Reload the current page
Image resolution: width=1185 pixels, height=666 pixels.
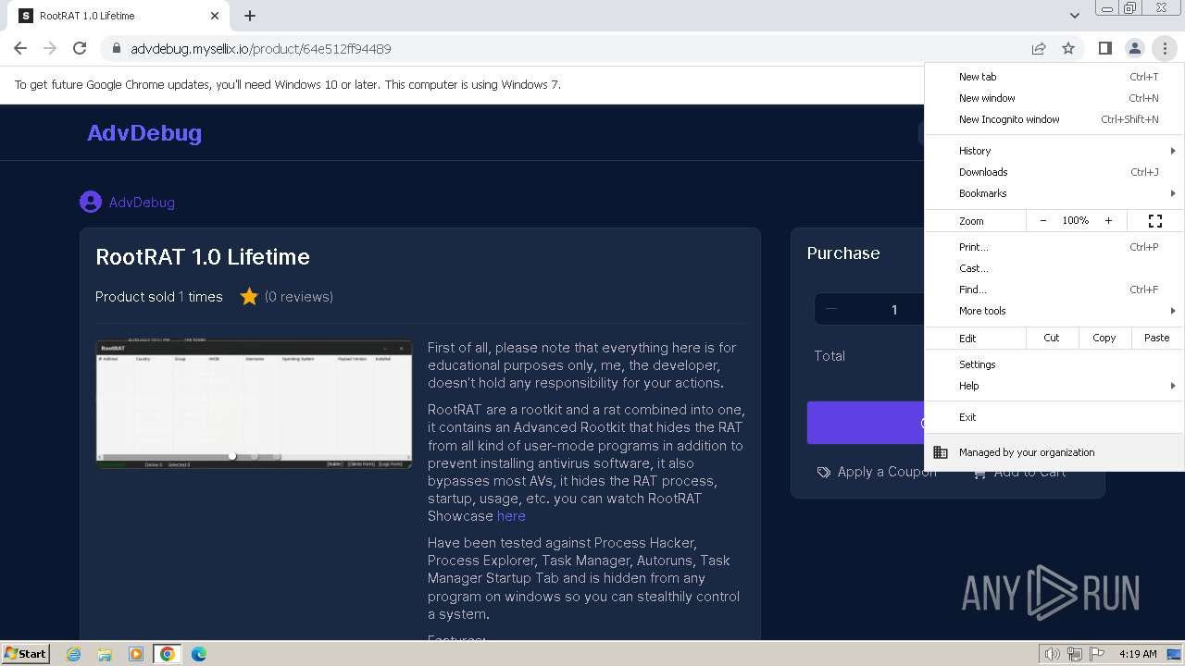pyautogui.click(x=80, y=48)
